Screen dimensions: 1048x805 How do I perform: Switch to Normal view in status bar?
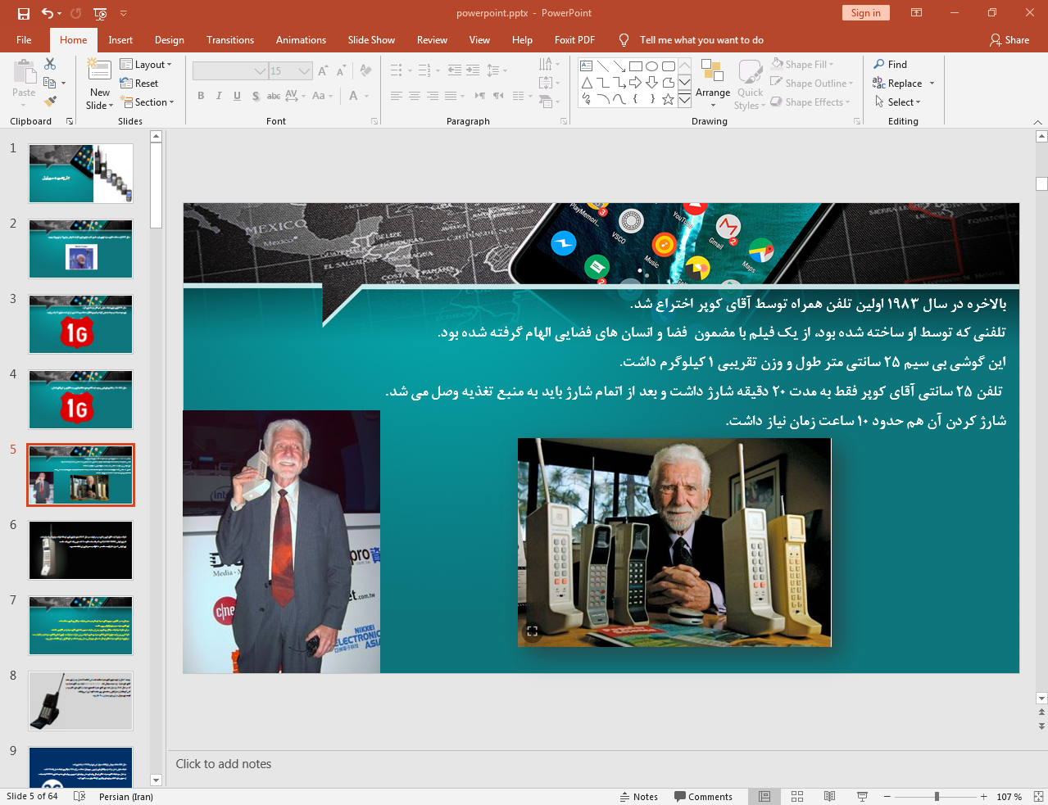[x=764, y=796]
